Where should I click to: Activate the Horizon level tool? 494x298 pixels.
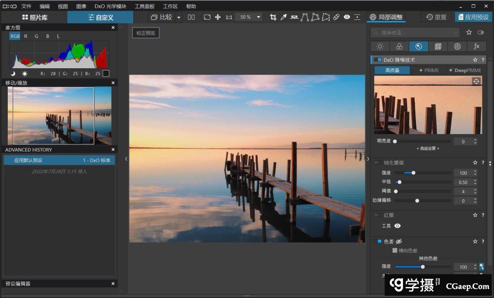[294, 17]
